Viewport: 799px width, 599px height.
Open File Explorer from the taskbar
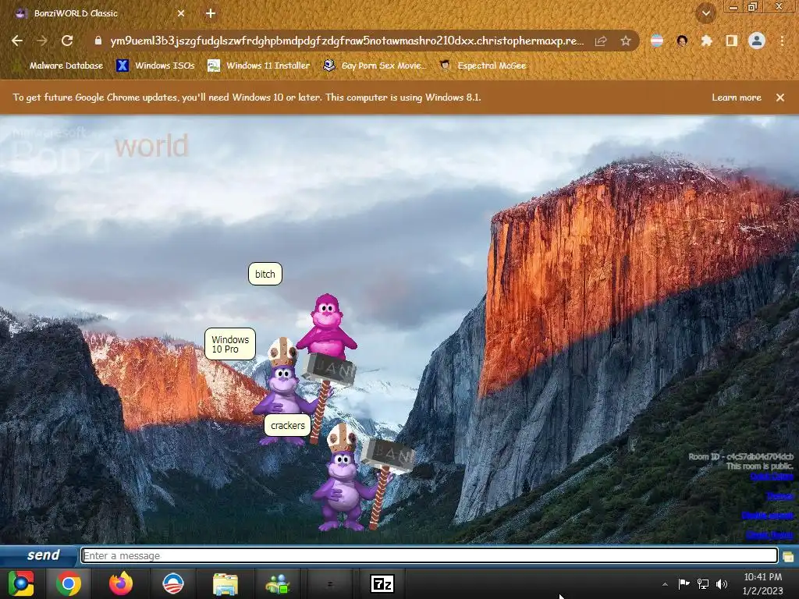click(x=225, y=583)
